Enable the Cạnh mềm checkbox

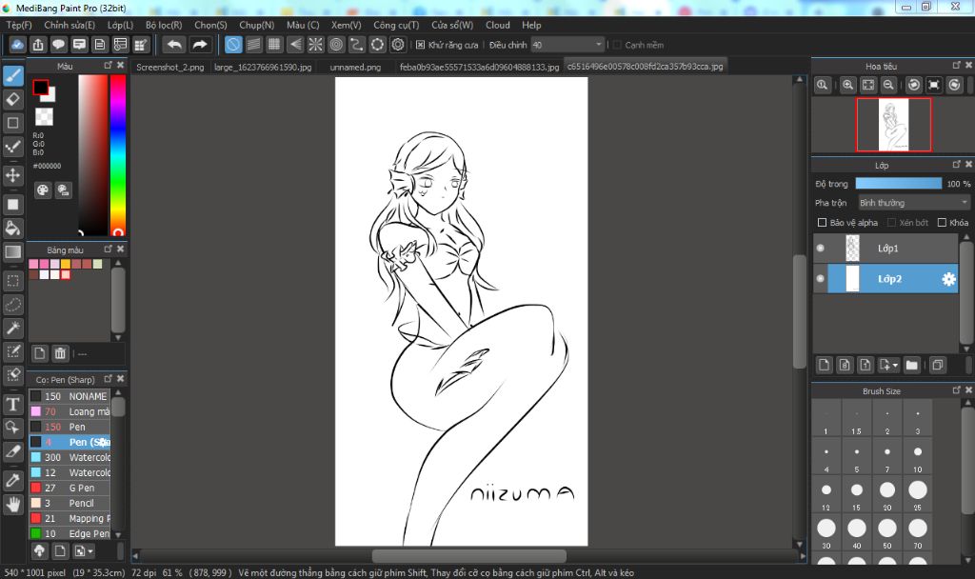point(617,45)
